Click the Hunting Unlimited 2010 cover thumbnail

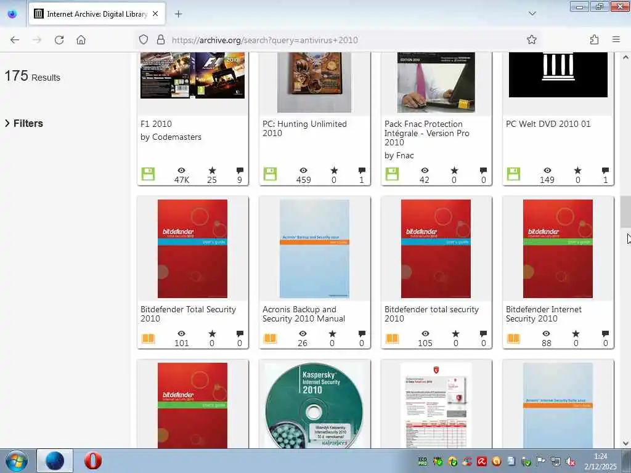(314, 82)
